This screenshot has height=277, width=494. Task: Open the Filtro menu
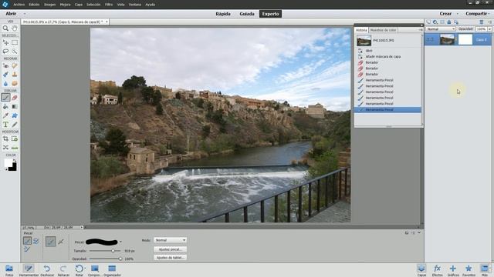tap(109, 5)
